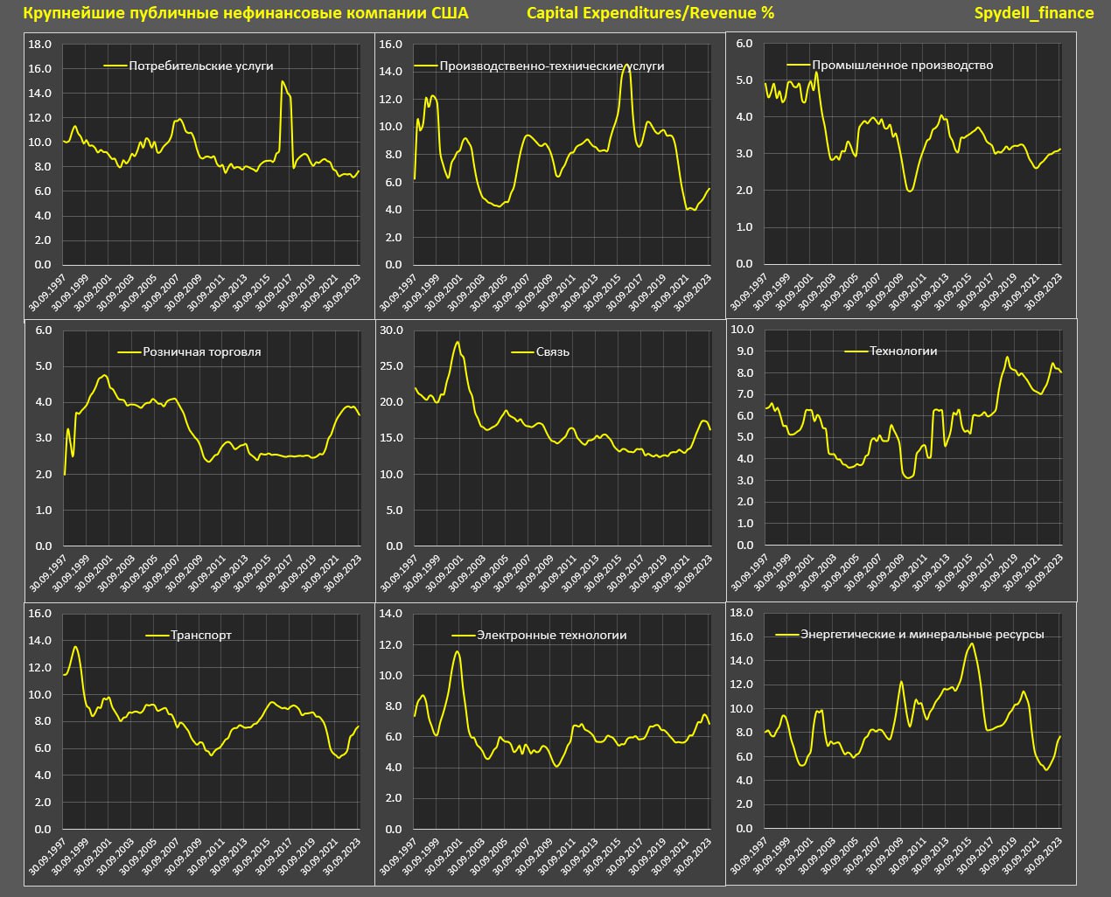The height and width of the screenshot is (897, 1111).
Task: Select the "Транспорт" legend label
Action: pyautogui.click(x=202, y=636)
